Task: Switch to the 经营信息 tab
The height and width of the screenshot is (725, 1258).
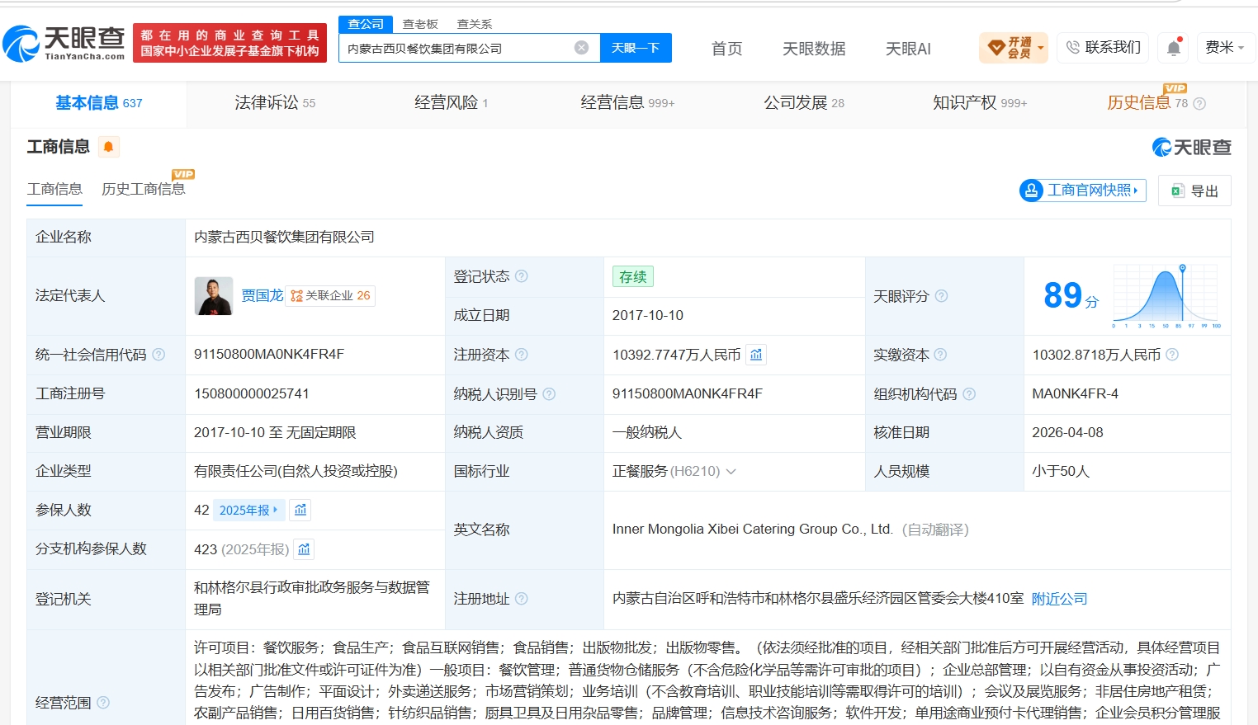Action: point(627,103)
